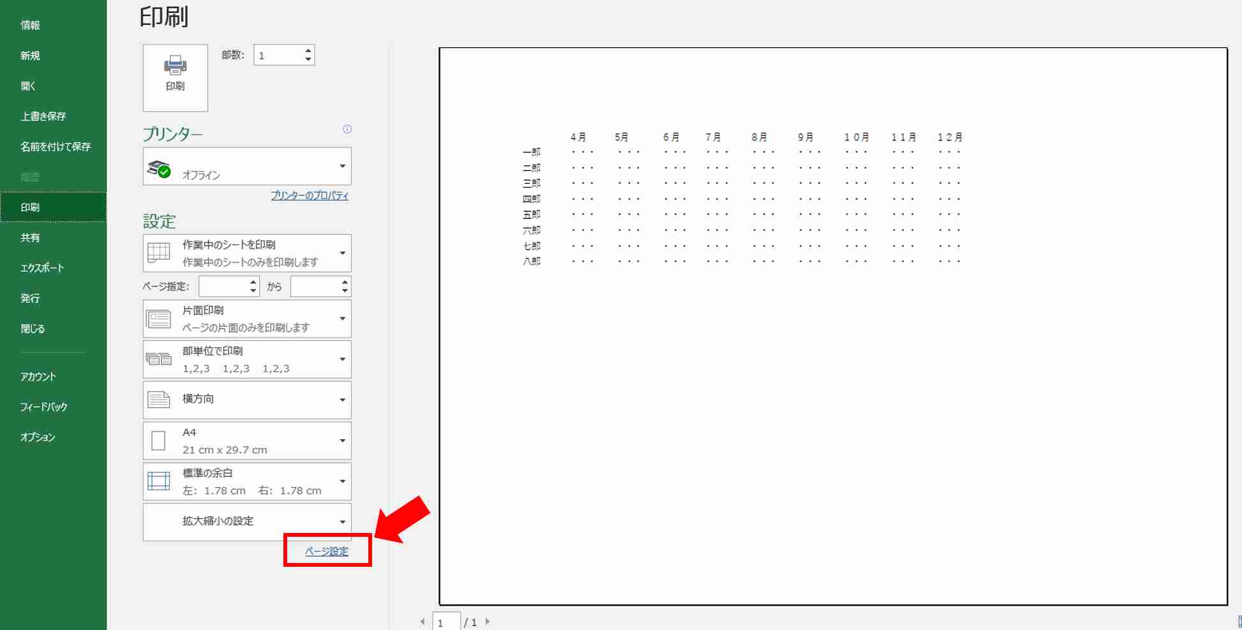Click the ページ設定 link
The width and height of the screenshot is (1242, 630).
tap(327, 551)
